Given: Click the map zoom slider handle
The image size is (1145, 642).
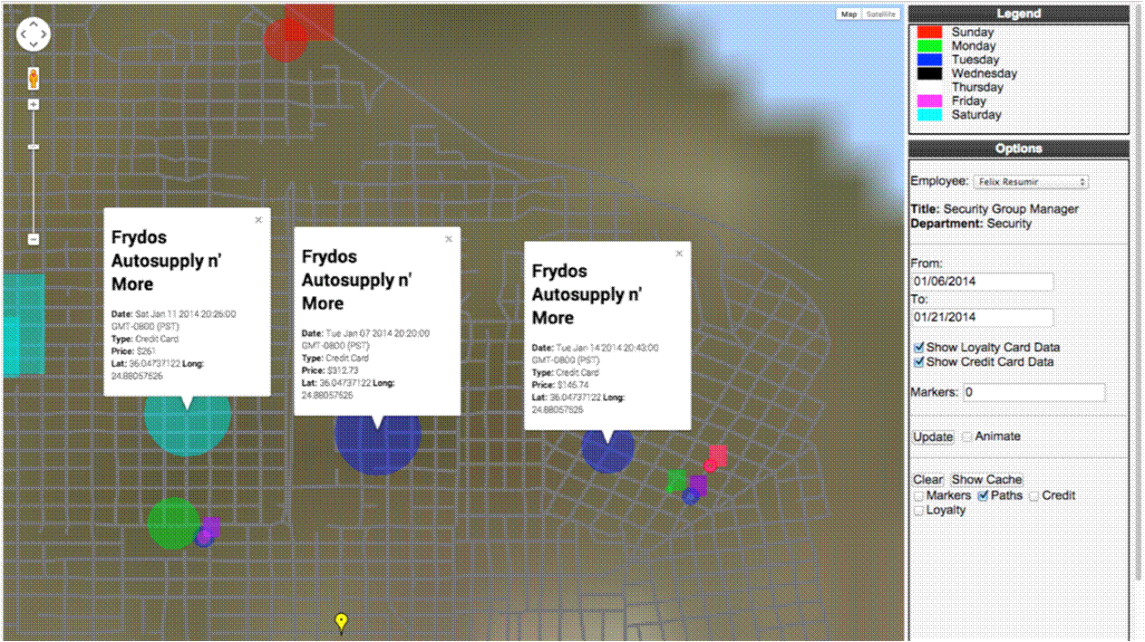Looking at the screenshot, I should [34, 146].
